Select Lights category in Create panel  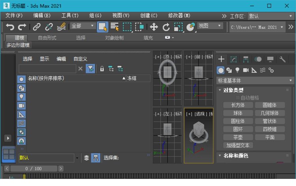237,70
